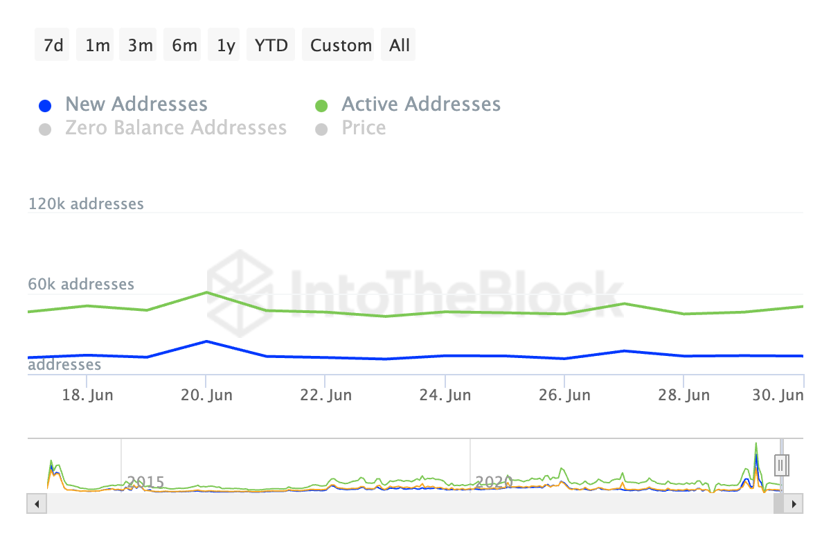Click the navigator range handle
The image size is (831, 554).
[782, 465]
